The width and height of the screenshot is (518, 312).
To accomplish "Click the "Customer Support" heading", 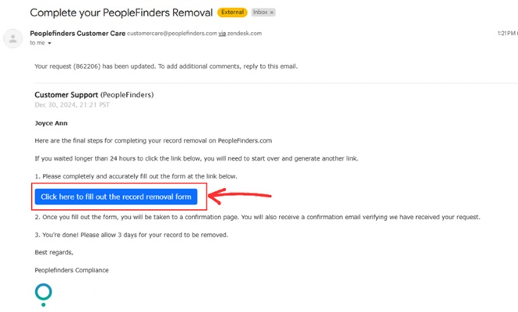I will (x=66, y=95).
